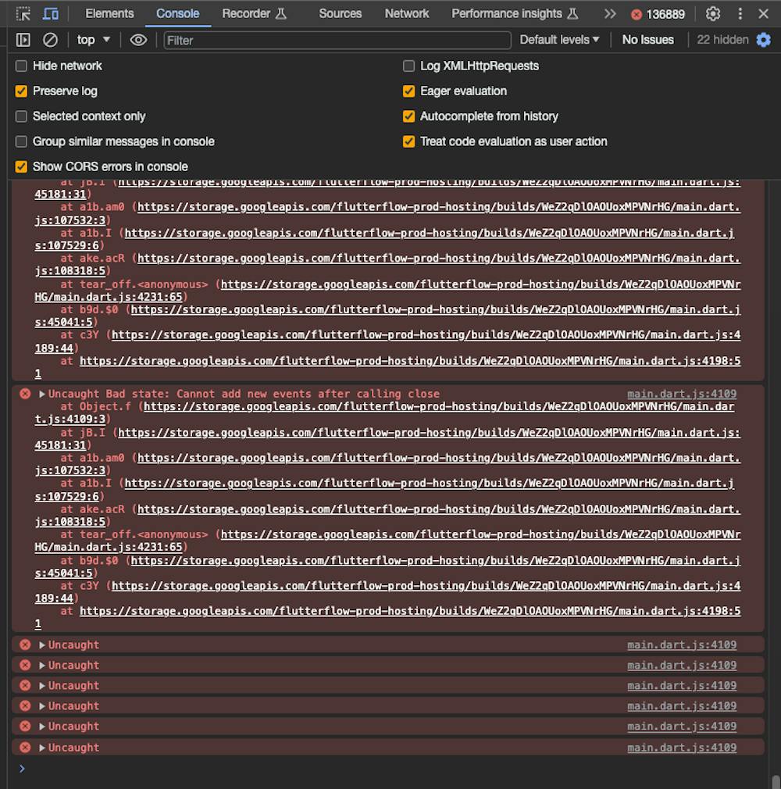Uncheck Eager evaluation

408,91
